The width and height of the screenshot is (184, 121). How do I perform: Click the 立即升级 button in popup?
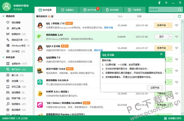tap(155, 88)
